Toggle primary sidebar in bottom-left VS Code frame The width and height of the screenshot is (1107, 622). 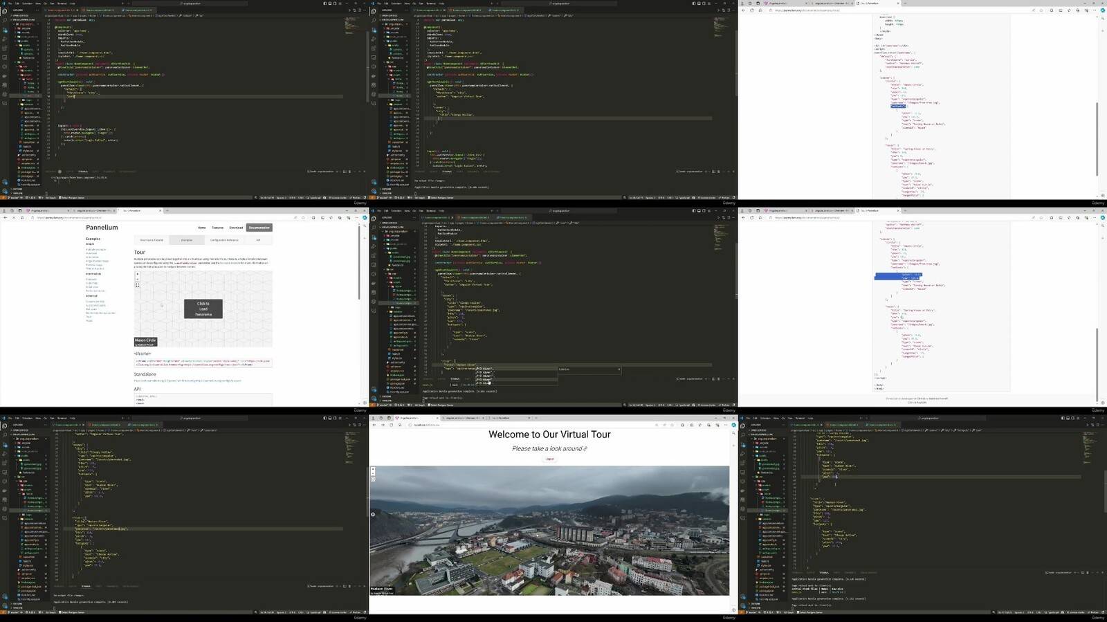325,418
